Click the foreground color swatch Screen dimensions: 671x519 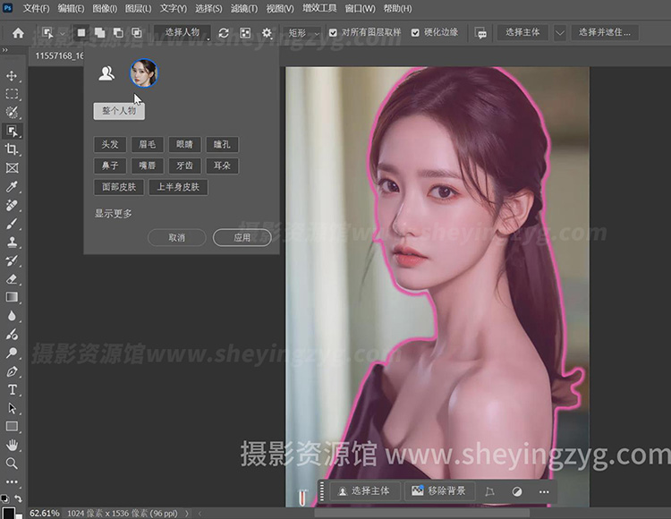8,513
